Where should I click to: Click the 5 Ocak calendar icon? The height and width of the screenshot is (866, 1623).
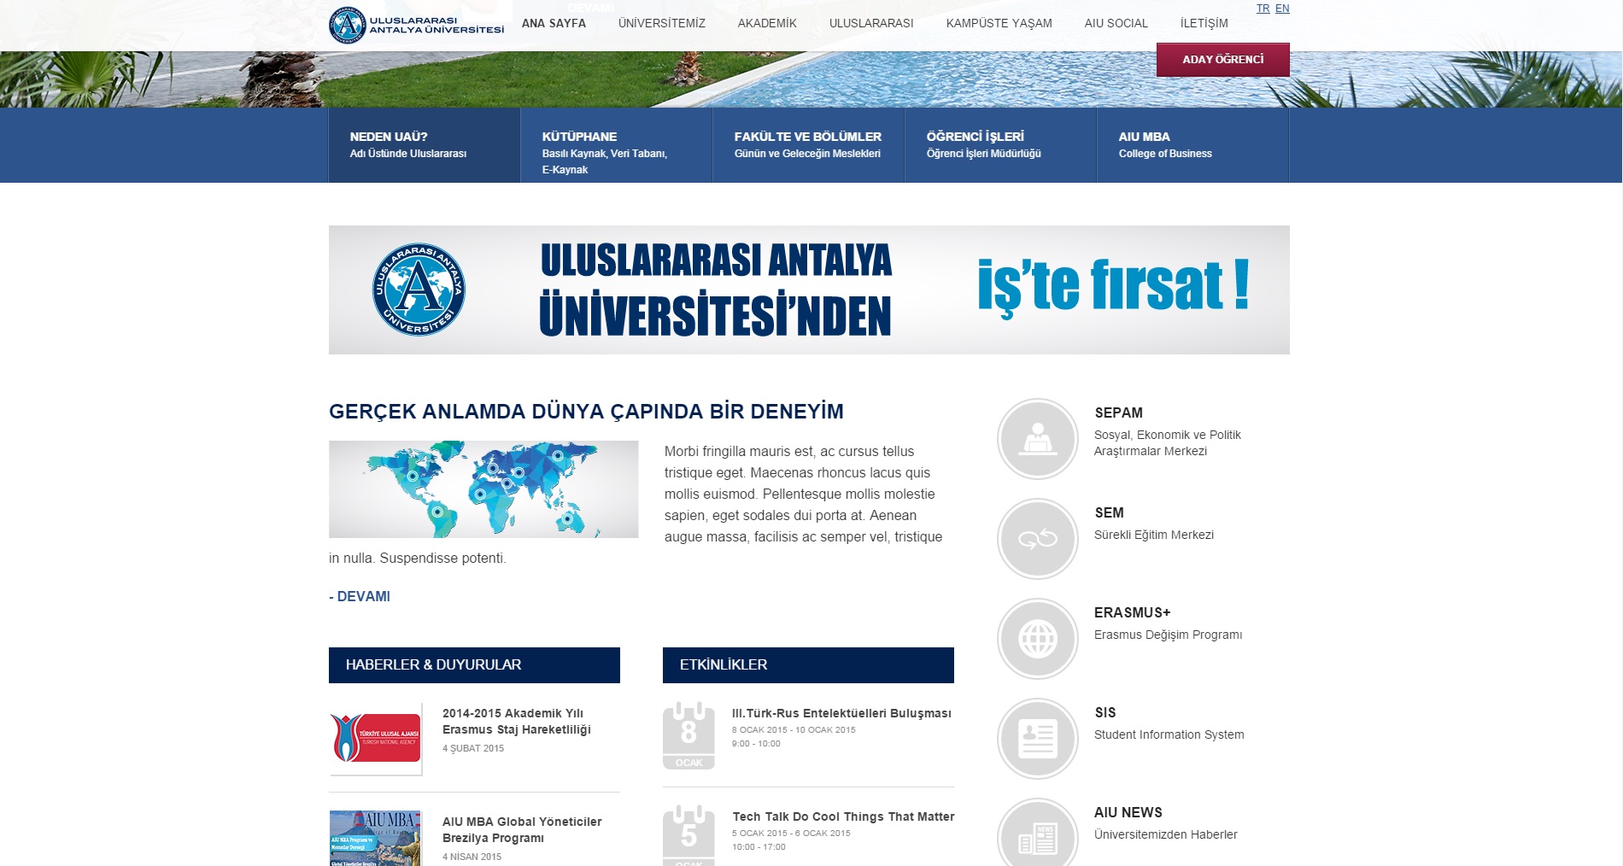(688, 835)
